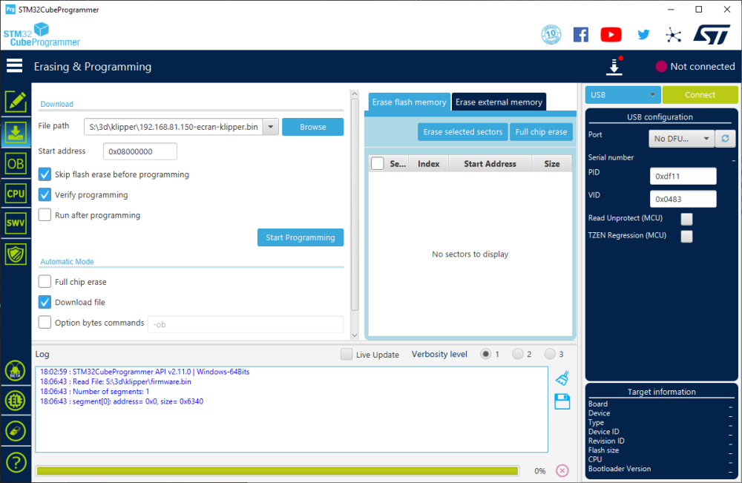The height and width of the screenshot is (483, 742).
Task: Expand the file path history dropdown
Action: coord(271,127)
